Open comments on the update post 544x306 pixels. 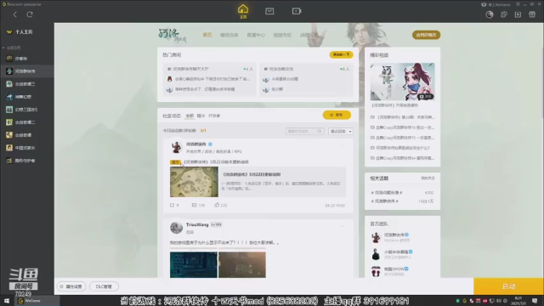(198, 205)
